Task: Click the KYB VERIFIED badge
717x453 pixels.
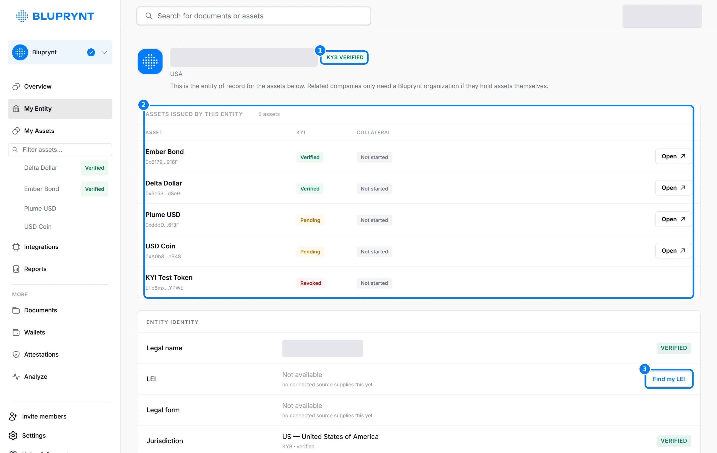Action: (x=345, y=57)
